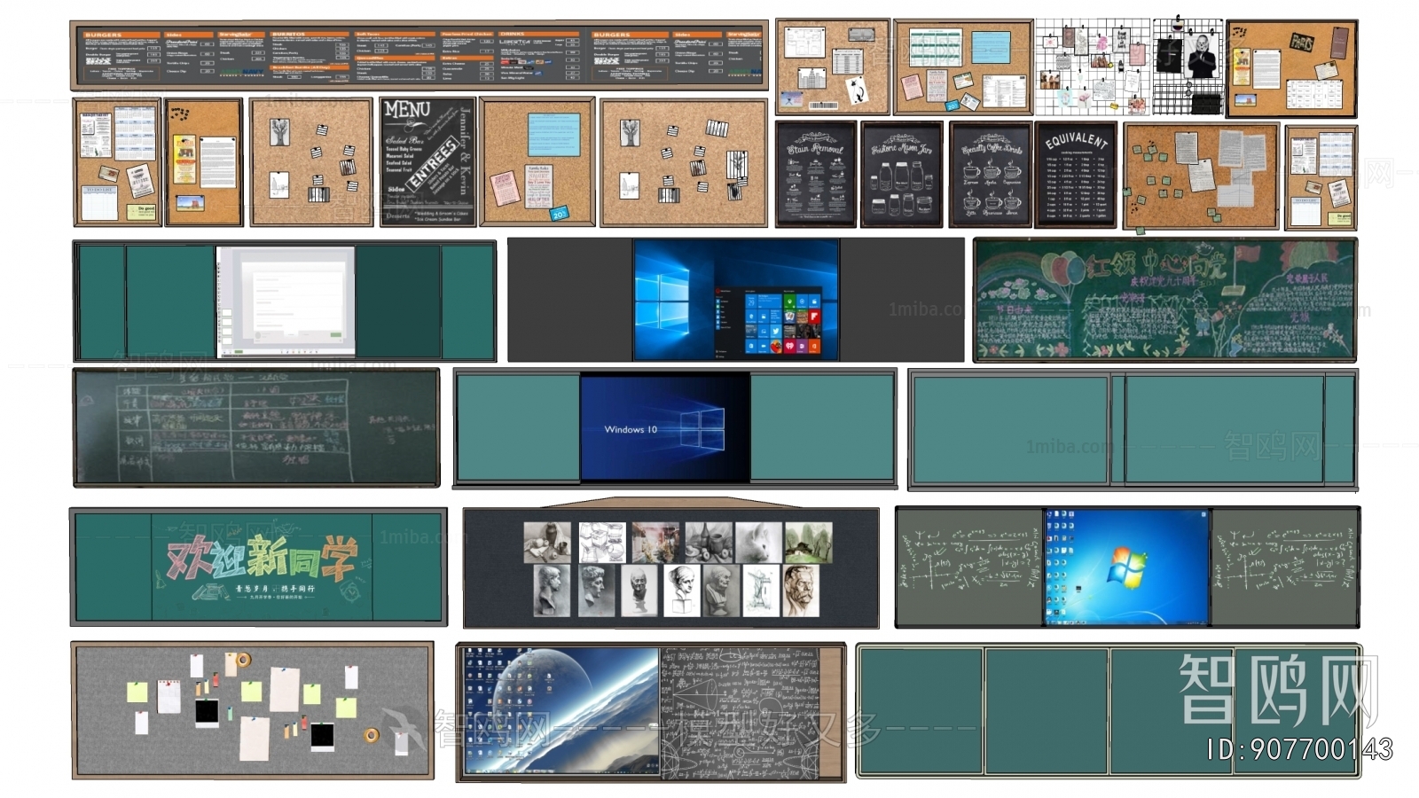Select the green Xbox tile
The image size is (1419, 798).
[x=789, y=301]
